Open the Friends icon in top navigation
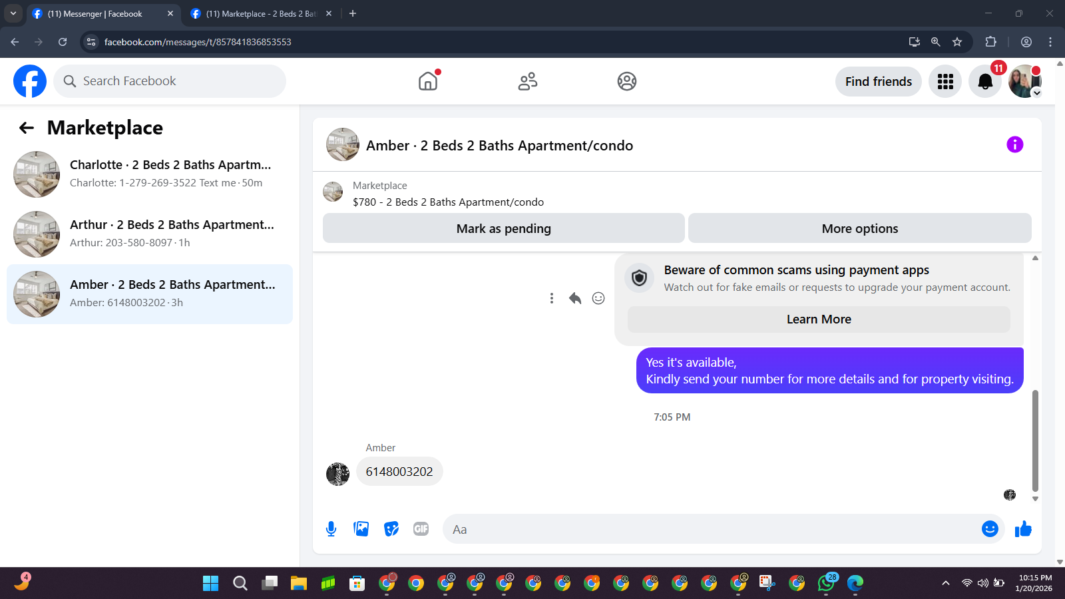 528,81
